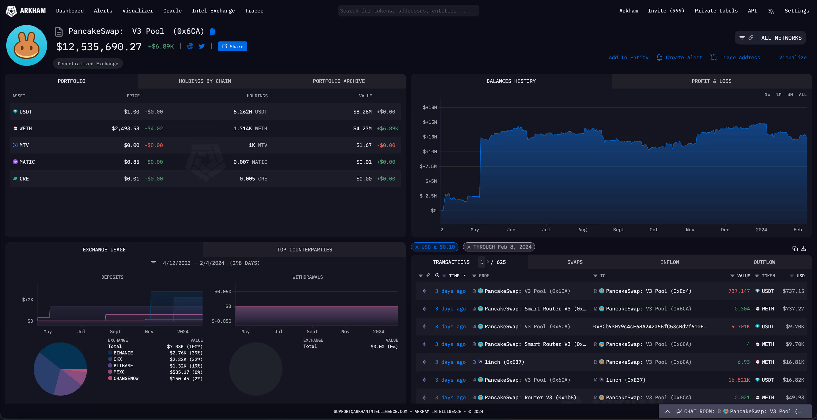Switch to the Holdings By Chain tab
Screen dimensions: 817x420
205,81
